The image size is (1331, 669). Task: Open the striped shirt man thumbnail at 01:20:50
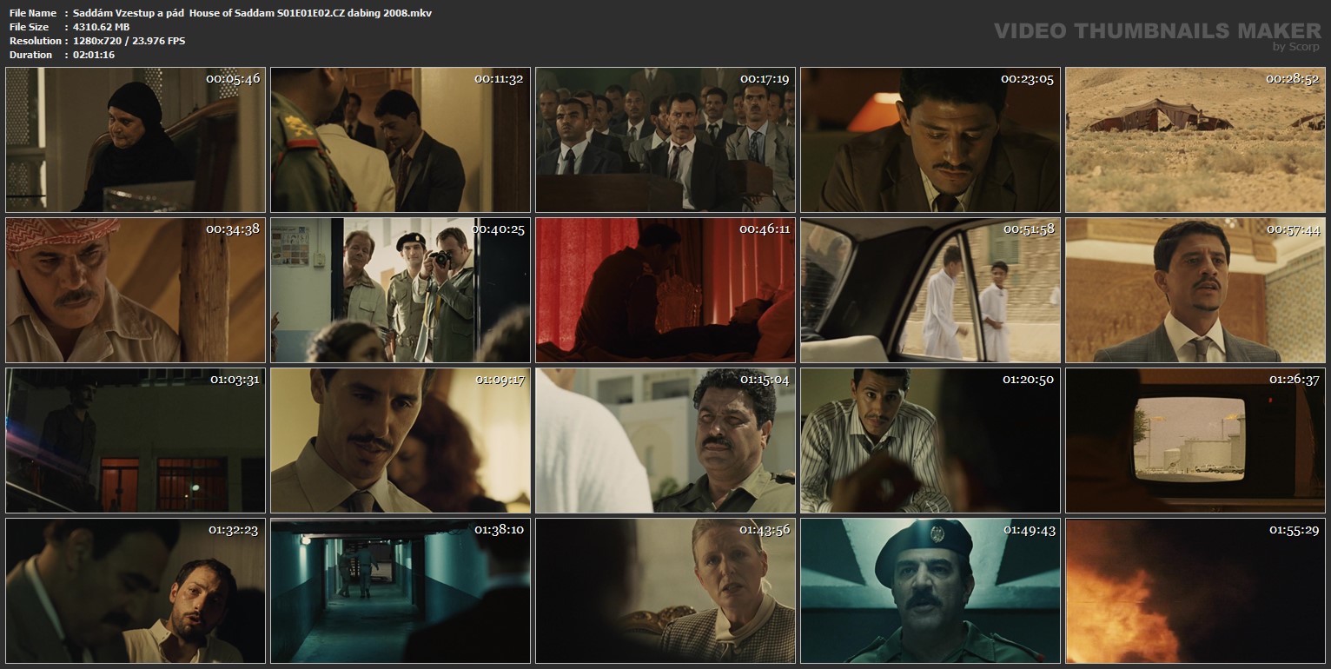(x=930, y=440)
